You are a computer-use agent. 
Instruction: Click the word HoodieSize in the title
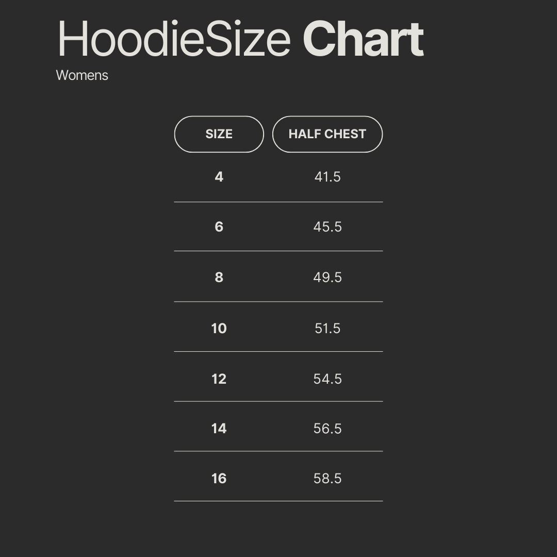coord(174,39)
